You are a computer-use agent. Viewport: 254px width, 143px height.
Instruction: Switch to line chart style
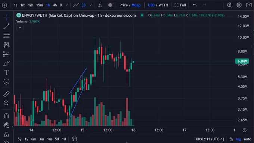coord(76,5)
